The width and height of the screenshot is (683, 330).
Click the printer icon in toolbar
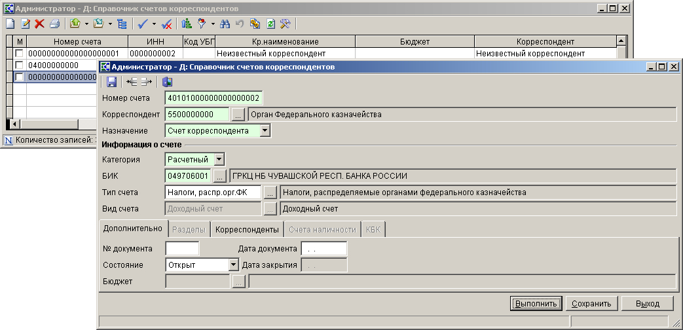[54, 24]
